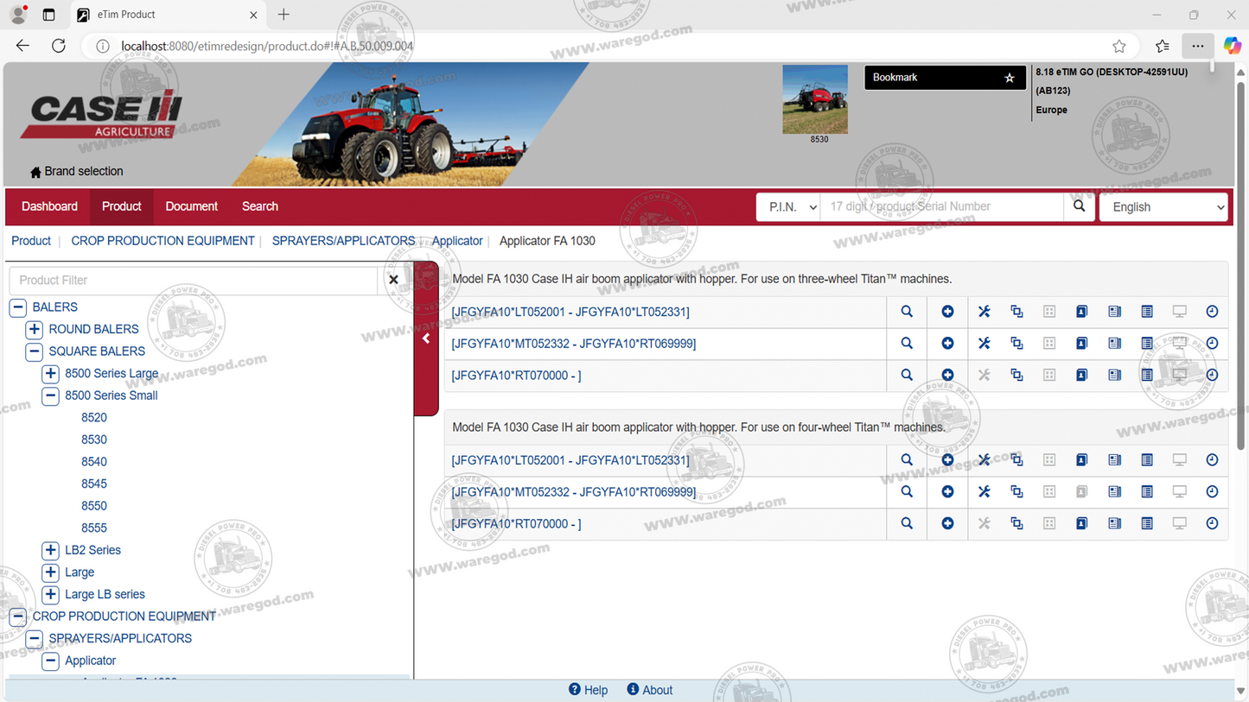This screenshot has height=702, width=1249.
Task: Click clock icon in three-wheel LT052001 row
Action: 1212,312
